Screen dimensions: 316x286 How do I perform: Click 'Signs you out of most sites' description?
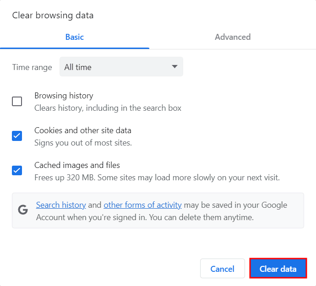click(x=83, y=143)
